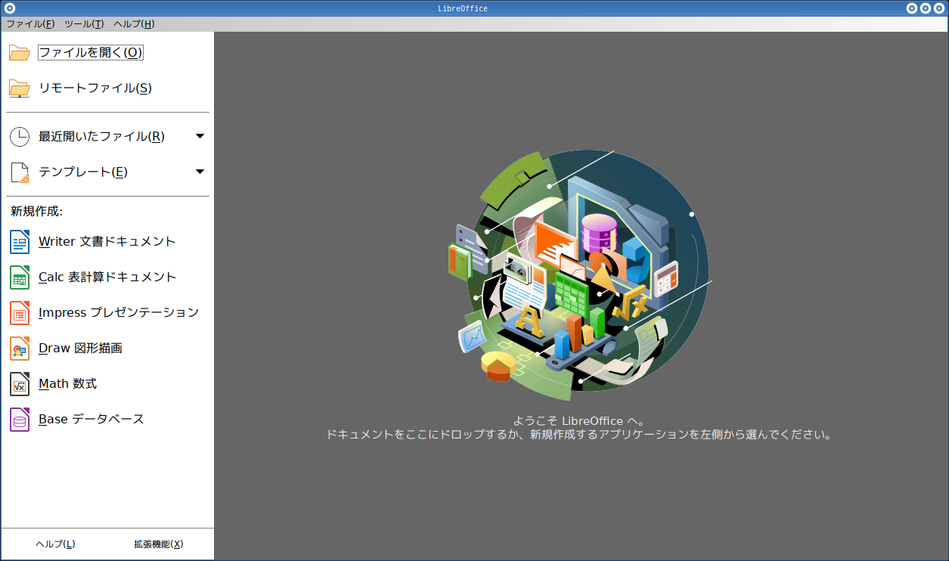Screen dimensions: 949x561
Task: Create a new Calc 表計算ドキュメント
Action: coord(107,277)
